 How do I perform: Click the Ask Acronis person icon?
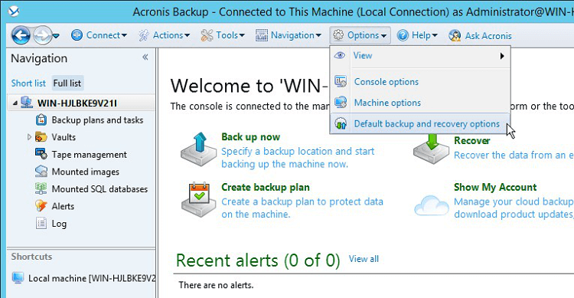coord(455,35)
